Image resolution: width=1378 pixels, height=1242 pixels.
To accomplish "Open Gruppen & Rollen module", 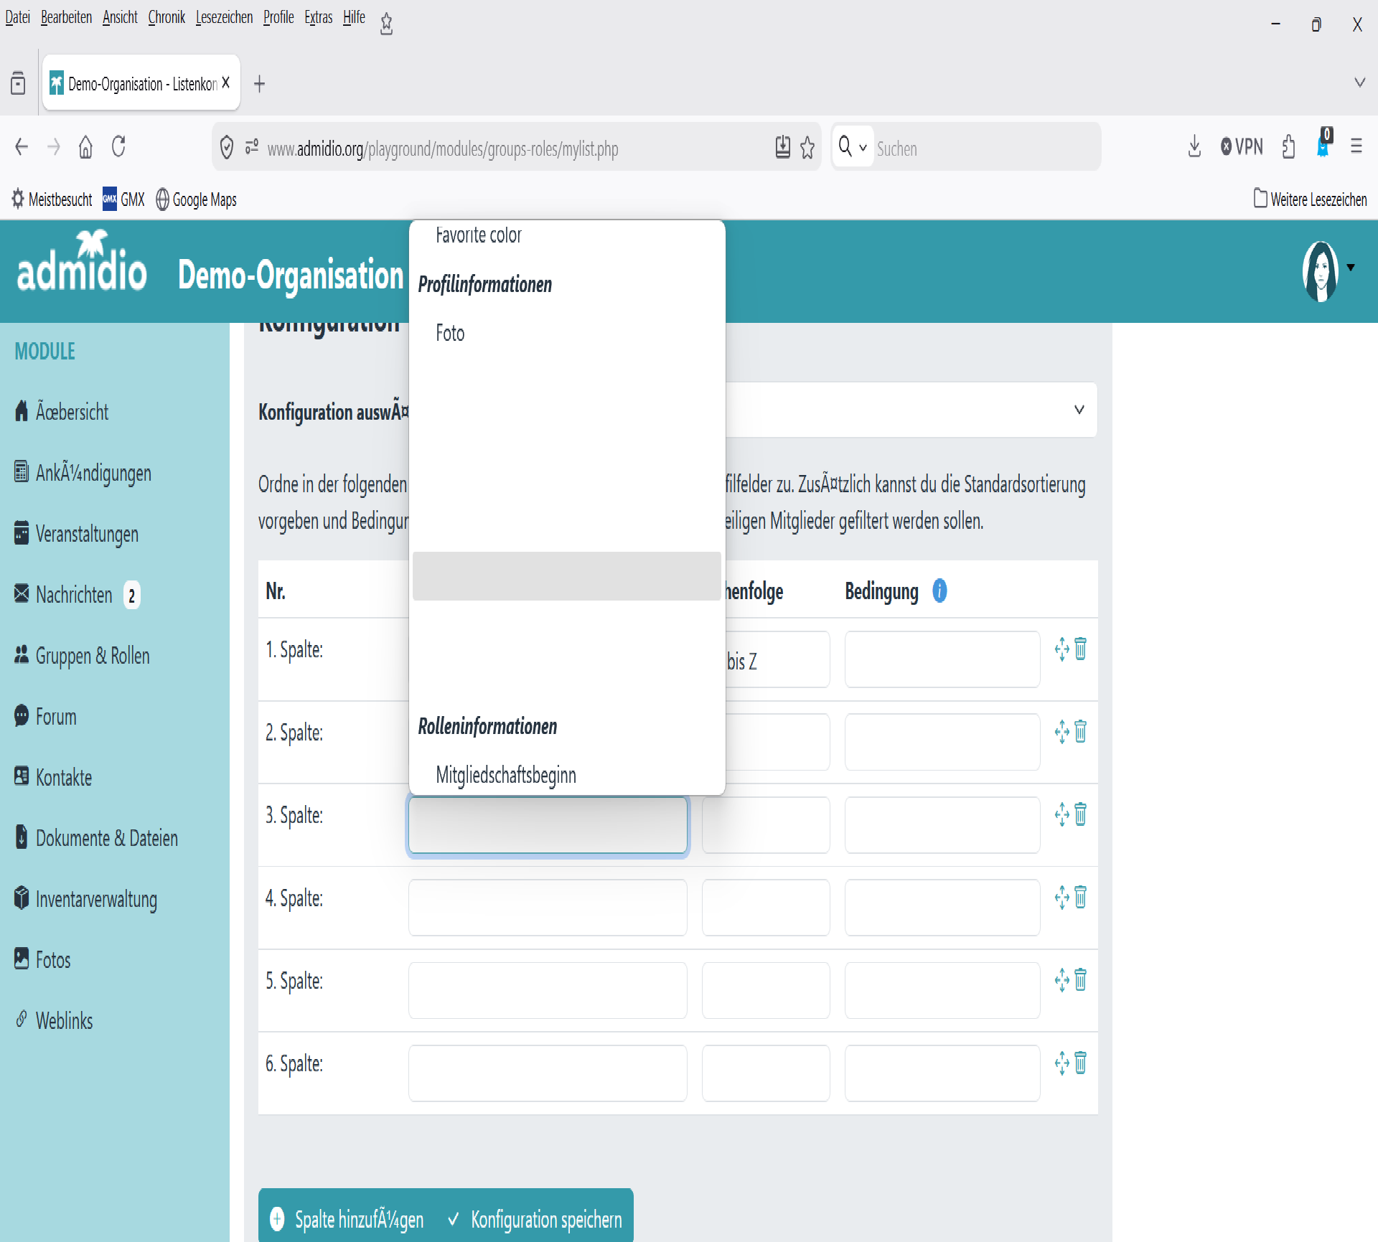I will click(x=92, y=656).
